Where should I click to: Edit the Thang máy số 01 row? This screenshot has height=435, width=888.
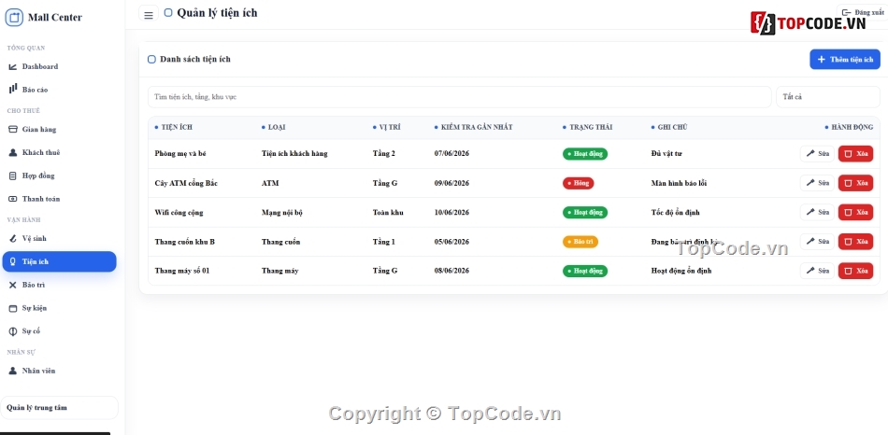[x=817, y=271]
